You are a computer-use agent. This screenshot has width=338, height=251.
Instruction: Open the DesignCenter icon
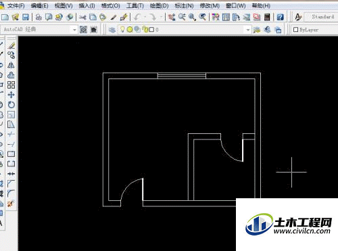[226, 17]
